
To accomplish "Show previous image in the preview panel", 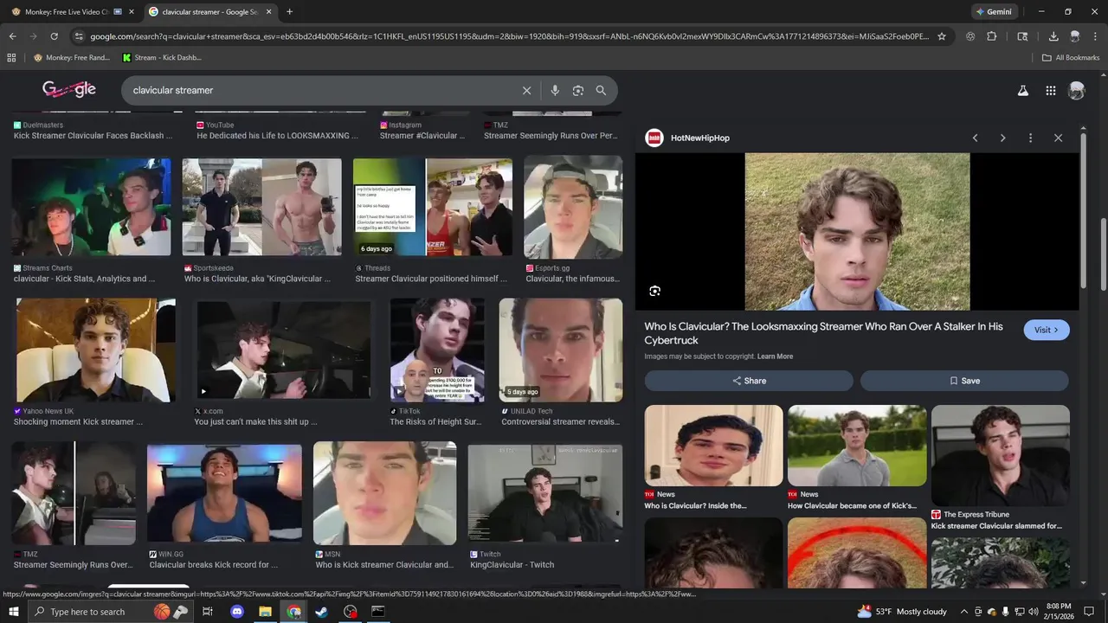I will click(975, 138).
